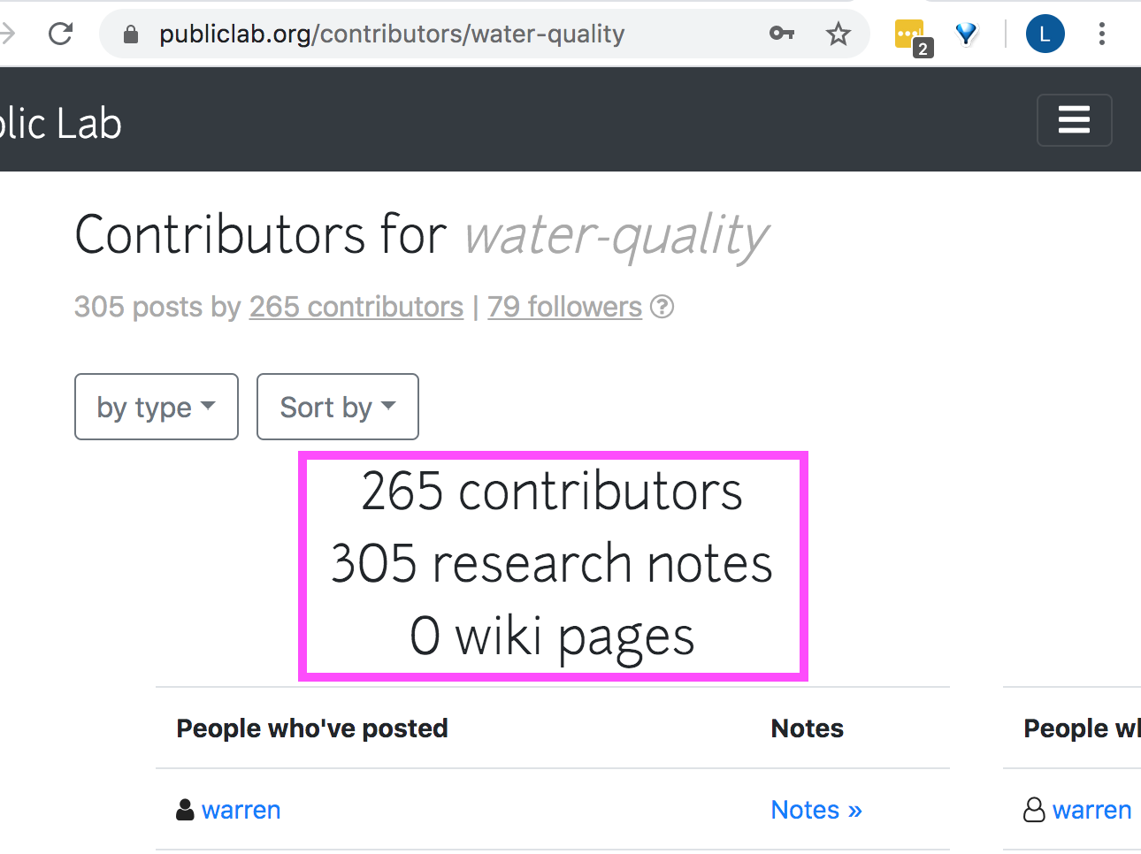1141x854 pixels.
Task: Open Chrome's three-dot menu
Action: coord(1101,34)
